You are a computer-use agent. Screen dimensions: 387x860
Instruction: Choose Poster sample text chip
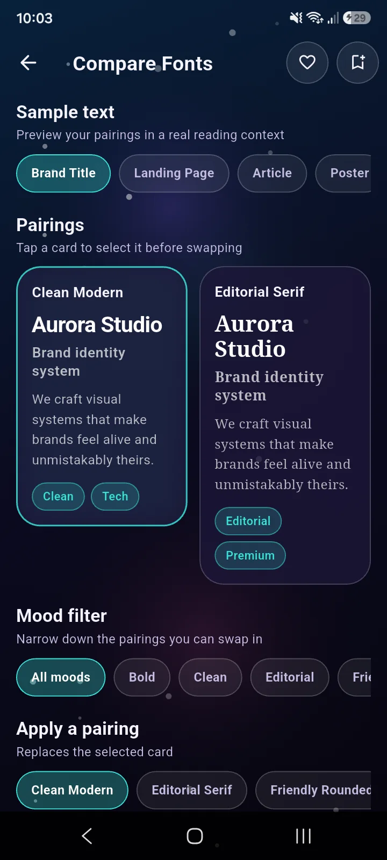coord(343,173)
